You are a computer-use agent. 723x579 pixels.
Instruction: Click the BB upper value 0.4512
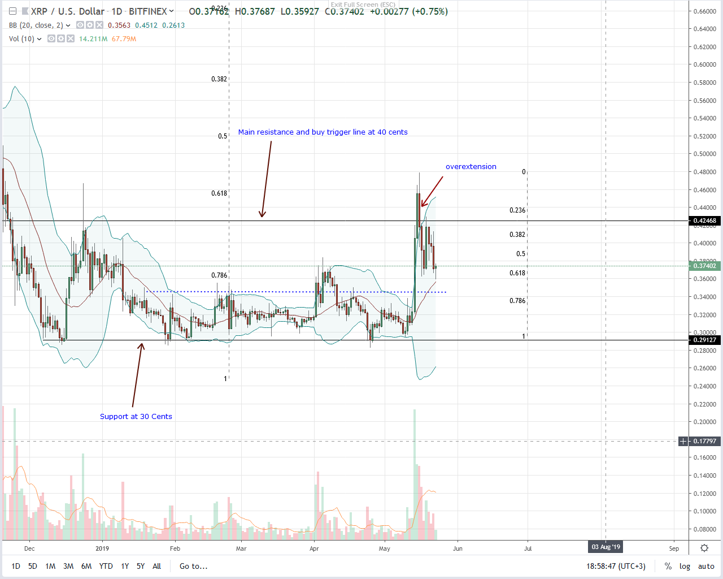click(146, 25)
